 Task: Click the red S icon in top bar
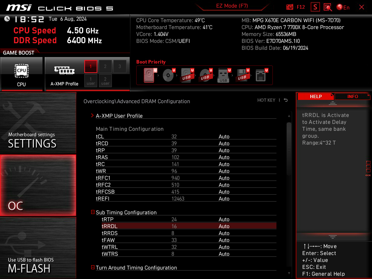click(x=315, y=7)
